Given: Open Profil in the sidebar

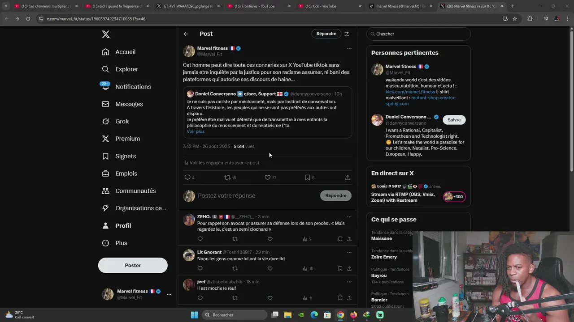Looking at the screenshot, I should click(117, 226).
